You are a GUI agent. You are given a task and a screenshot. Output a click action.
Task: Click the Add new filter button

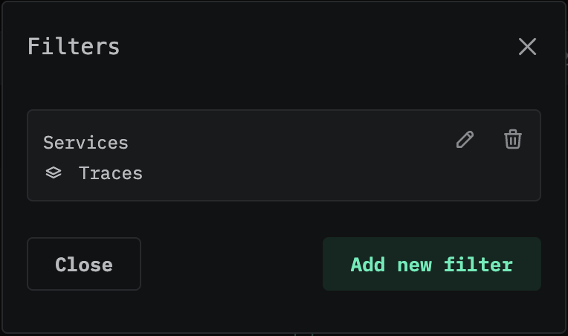431,264
